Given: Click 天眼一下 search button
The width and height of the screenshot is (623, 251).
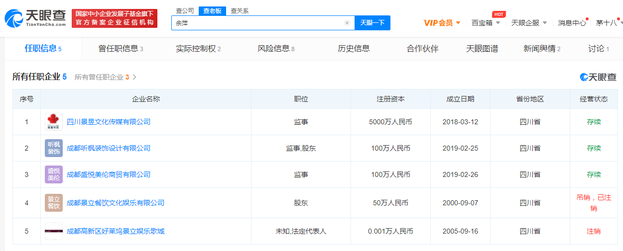Looking at the screenshot, I should click(373, 23).
